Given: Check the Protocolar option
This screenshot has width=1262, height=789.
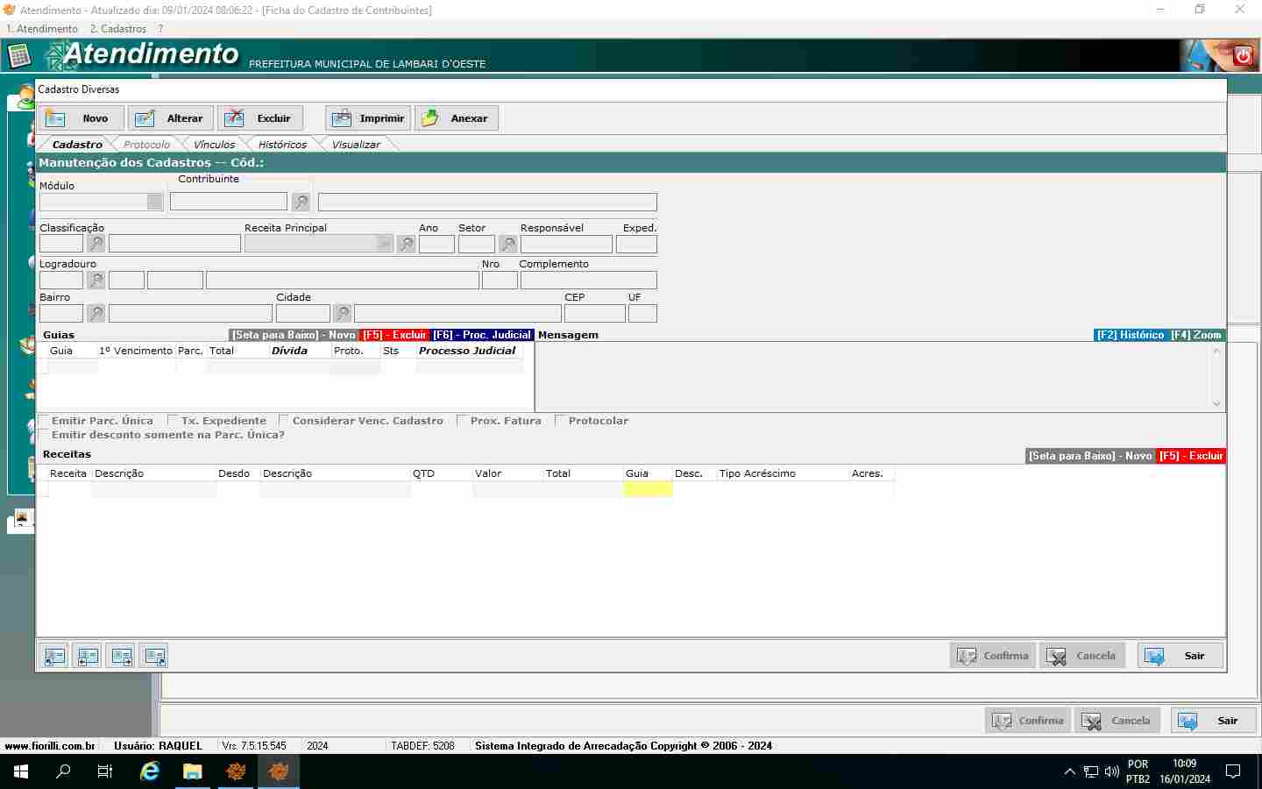Looking at the screenshot, I should (560, 421).
